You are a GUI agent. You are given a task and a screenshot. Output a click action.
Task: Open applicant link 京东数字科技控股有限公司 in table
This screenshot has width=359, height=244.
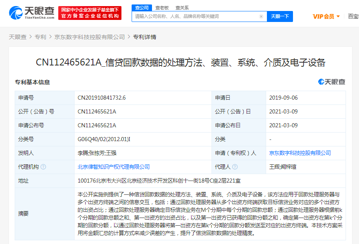[300, 153]
